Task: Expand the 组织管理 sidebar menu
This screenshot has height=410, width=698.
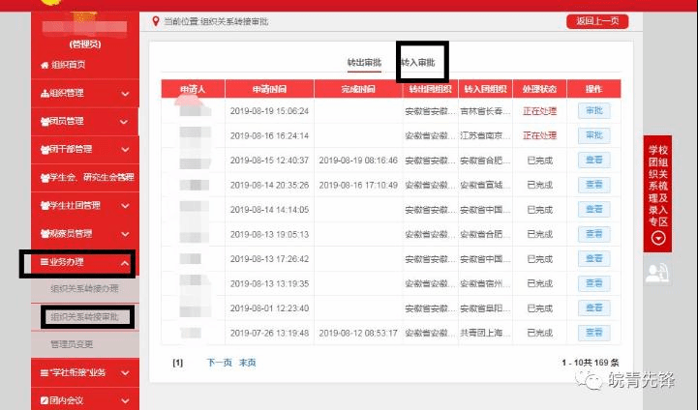Action: click(125, 94)
